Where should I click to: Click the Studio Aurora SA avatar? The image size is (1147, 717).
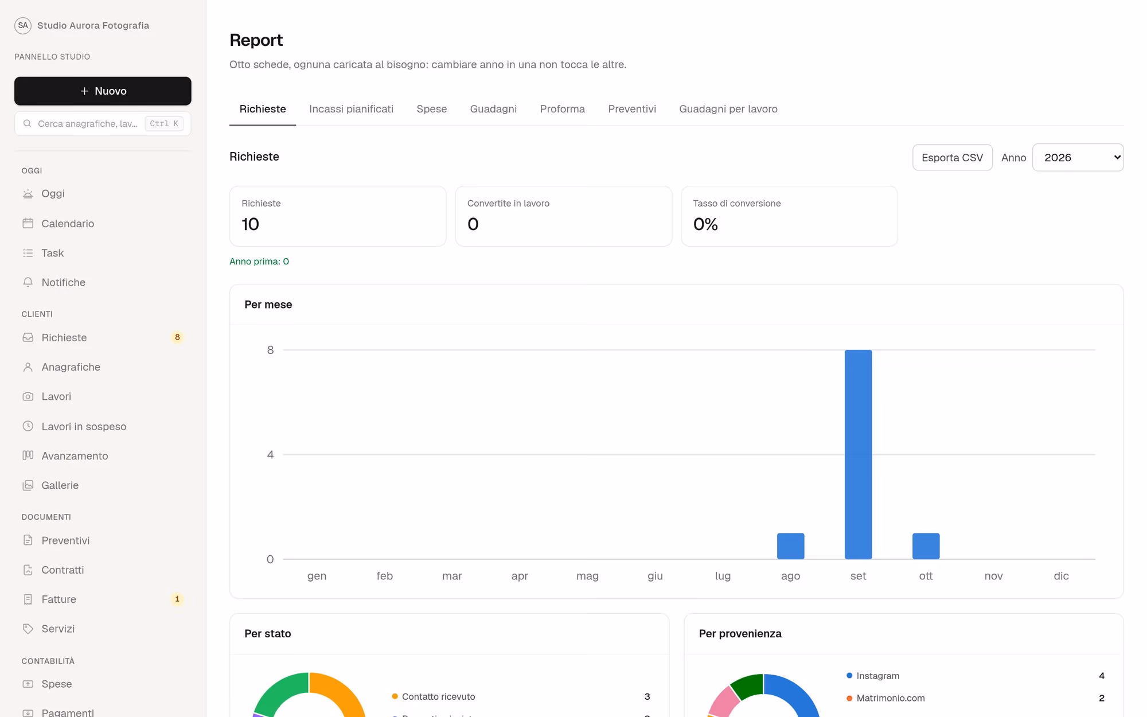[x=23, y=25]
